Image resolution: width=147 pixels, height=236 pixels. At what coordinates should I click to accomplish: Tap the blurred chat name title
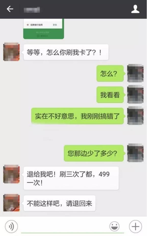click(x=32, y=10)
